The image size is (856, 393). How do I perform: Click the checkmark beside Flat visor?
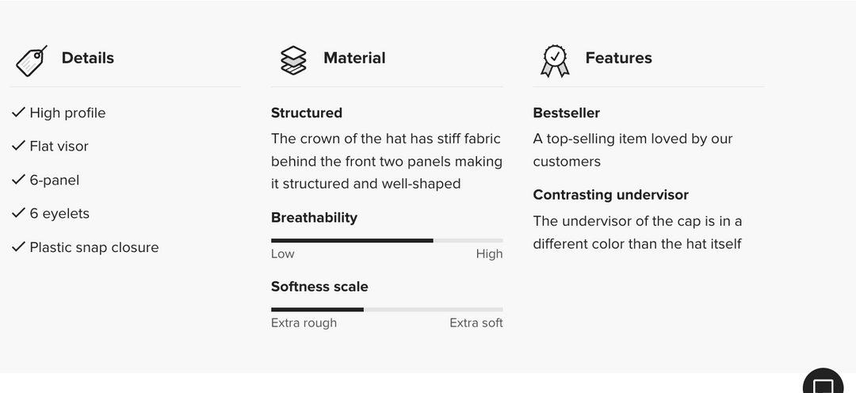(x=19, y=146)
